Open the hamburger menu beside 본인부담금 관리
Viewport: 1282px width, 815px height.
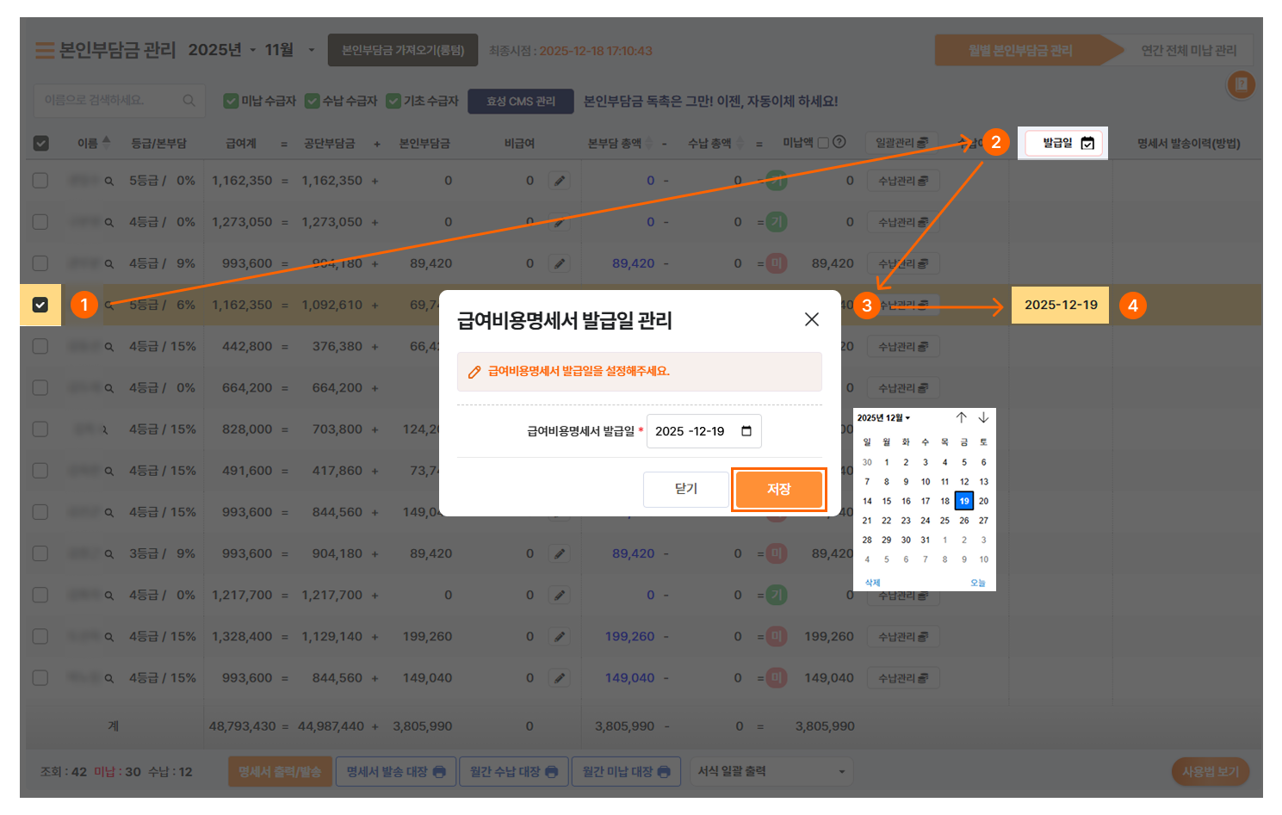pos(44,51)
